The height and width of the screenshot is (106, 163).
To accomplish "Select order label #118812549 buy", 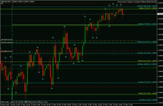I will pyautogui.click(x=7, y=43).
